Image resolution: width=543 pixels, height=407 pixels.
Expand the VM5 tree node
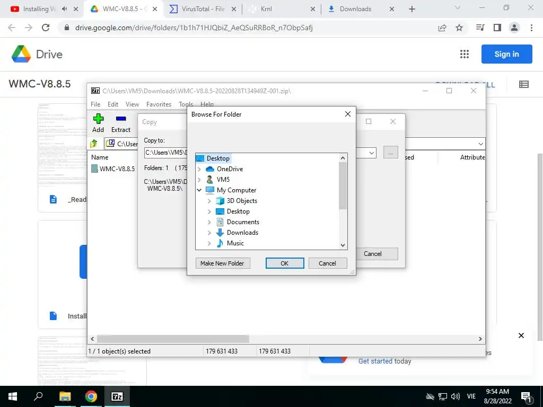[x=199, y=180]
